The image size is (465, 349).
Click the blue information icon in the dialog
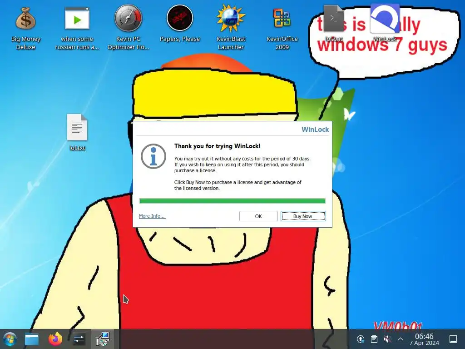[153, 156]
